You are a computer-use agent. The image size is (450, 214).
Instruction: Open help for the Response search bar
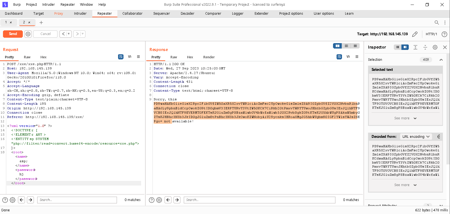[152, 200]
